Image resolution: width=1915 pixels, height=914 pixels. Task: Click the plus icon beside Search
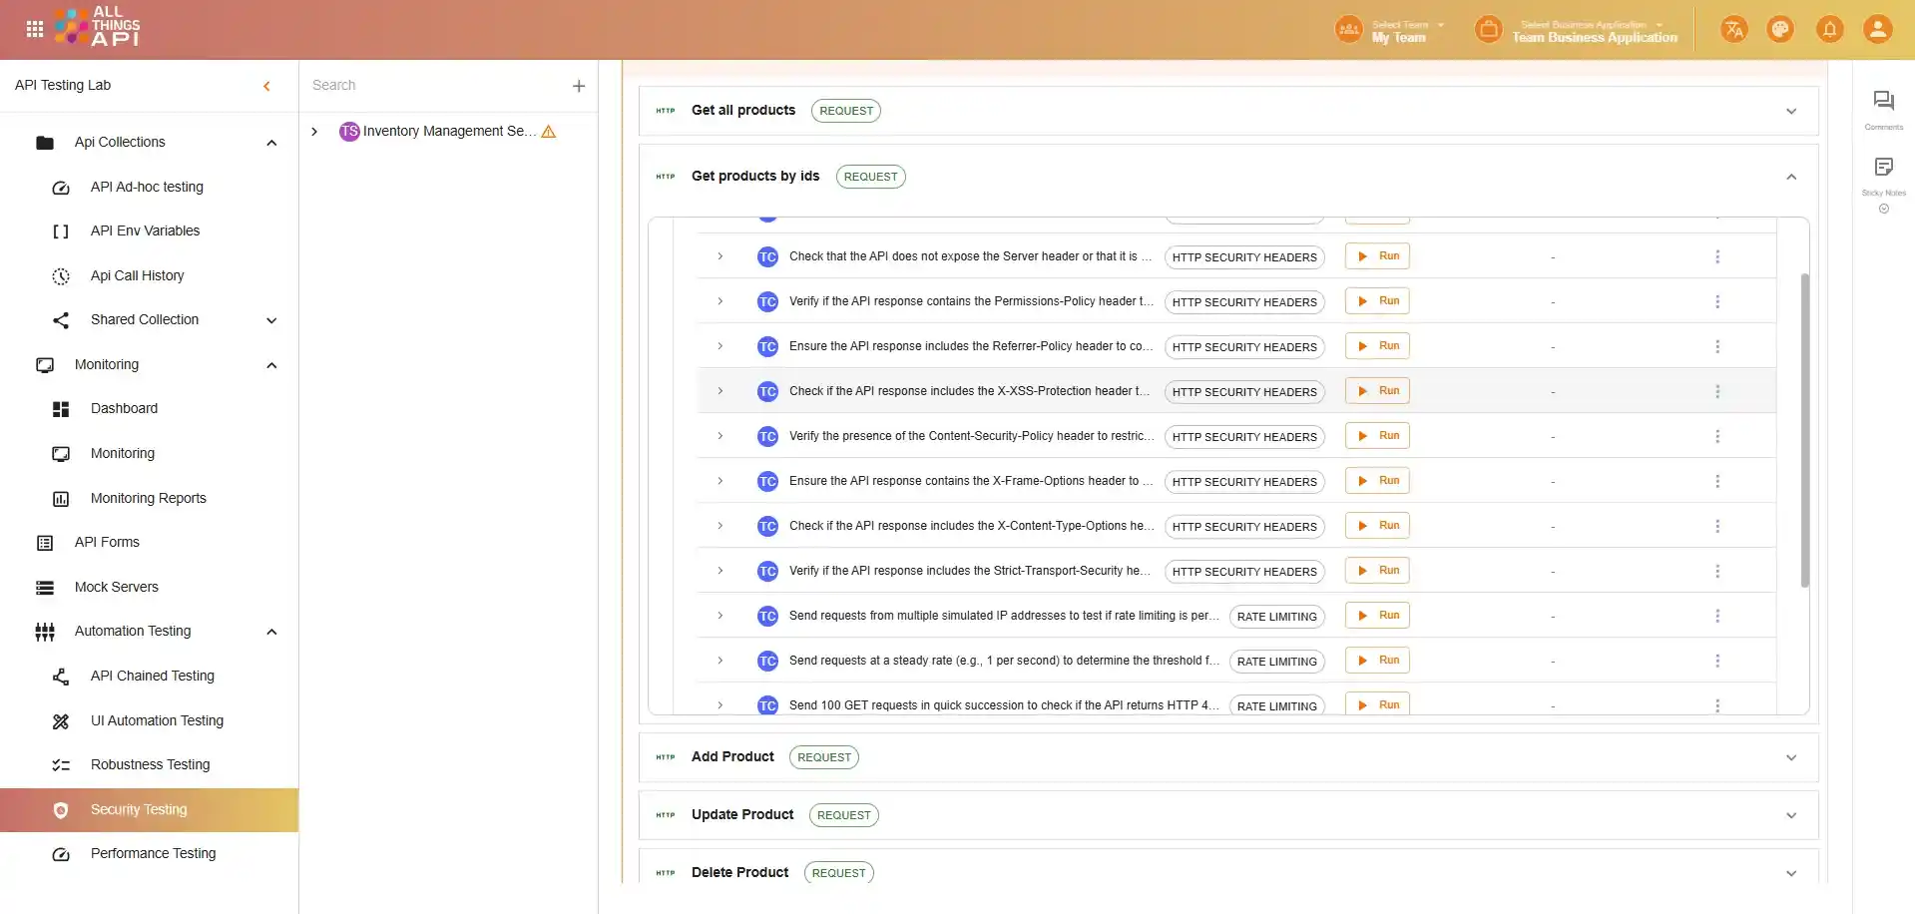click(579, 87)
